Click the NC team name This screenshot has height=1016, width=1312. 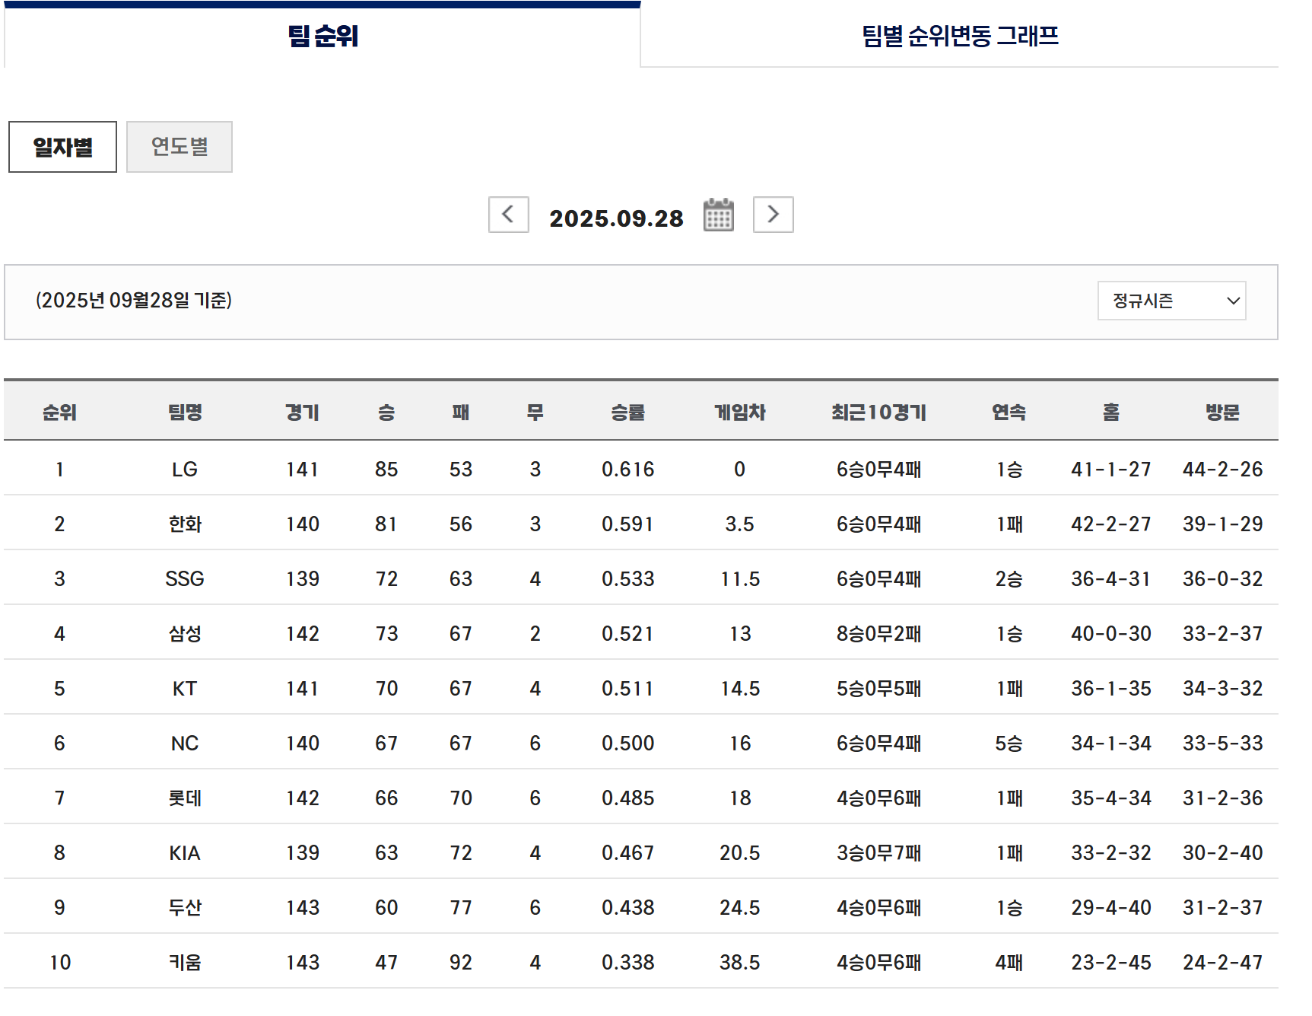(185, 743)
